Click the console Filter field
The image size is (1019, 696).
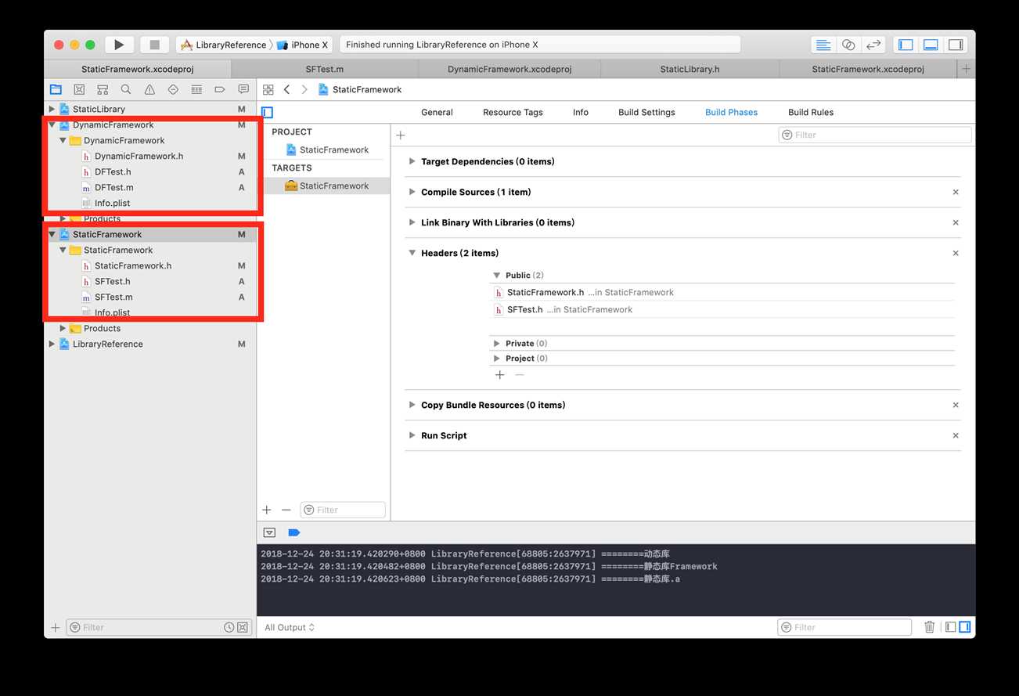[844, 627]
